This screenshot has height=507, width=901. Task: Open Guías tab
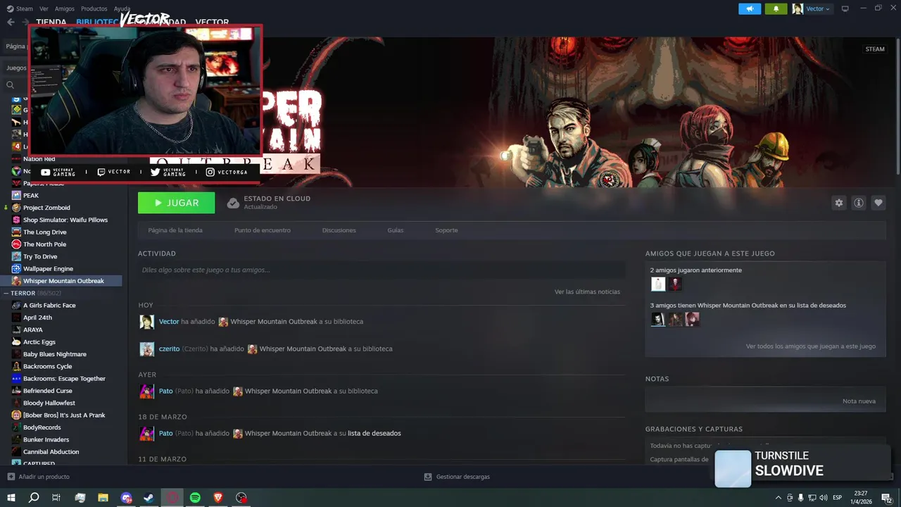pos(396,230)
